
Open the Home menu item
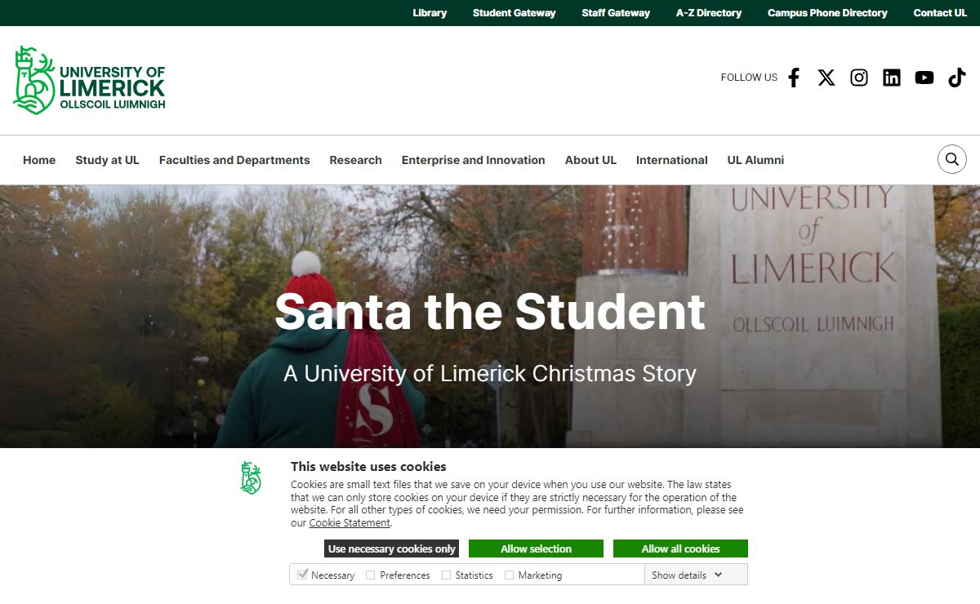coord(39,160)
